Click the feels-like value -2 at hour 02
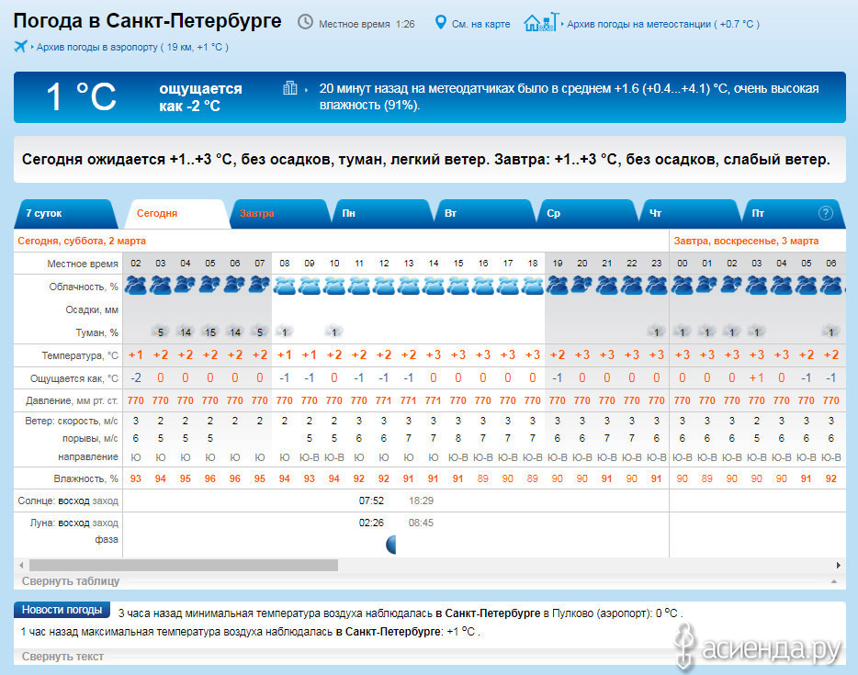The image size is (858, 675). pos(136,378)
